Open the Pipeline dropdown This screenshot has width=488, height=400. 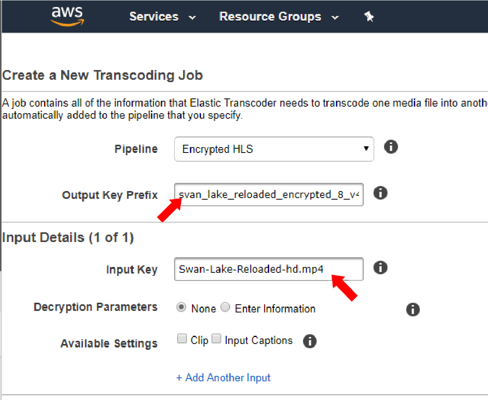[x=274, y=149]
